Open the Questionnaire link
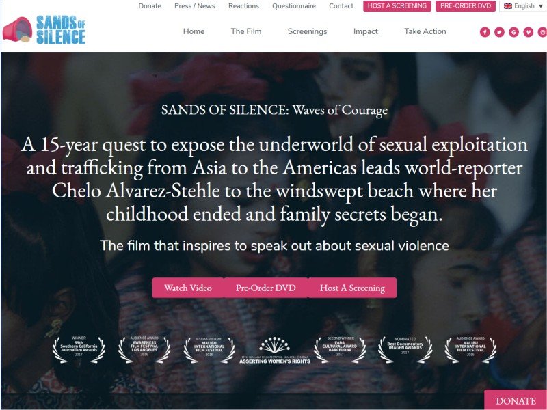Viewport: 547px width, 410px height. [x=294, y=6]
